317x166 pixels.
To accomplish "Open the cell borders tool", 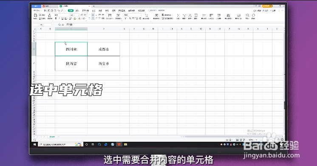I will click(66, 18).
